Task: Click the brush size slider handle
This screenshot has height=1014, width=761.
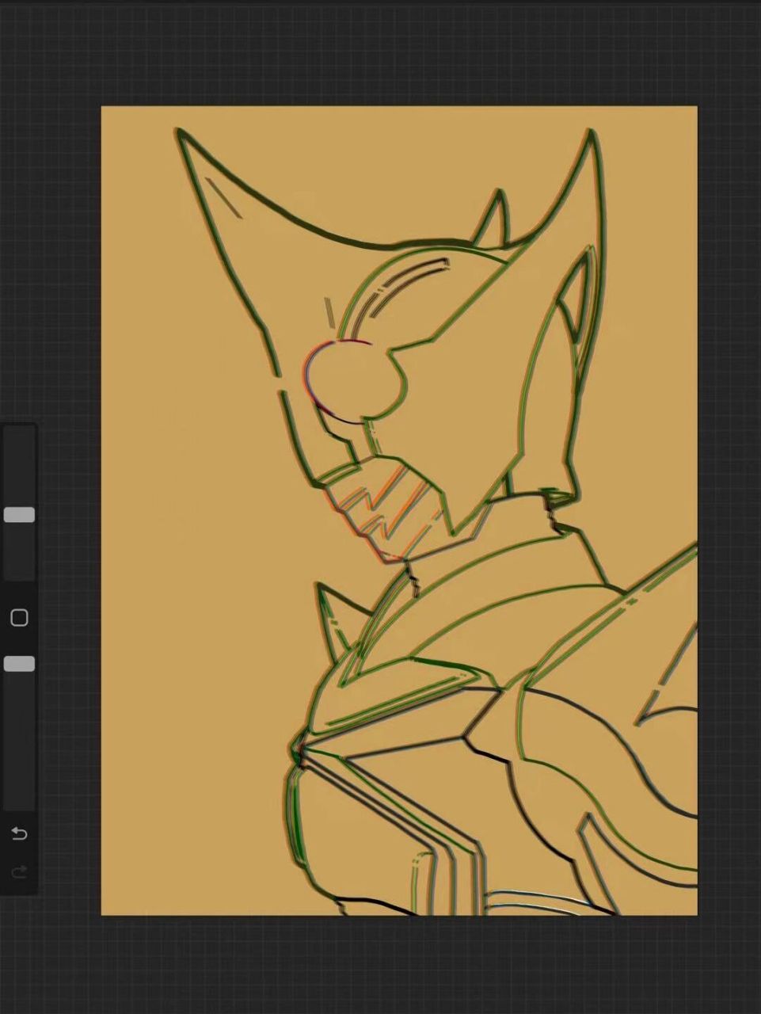Action: (x=19, y=515)
